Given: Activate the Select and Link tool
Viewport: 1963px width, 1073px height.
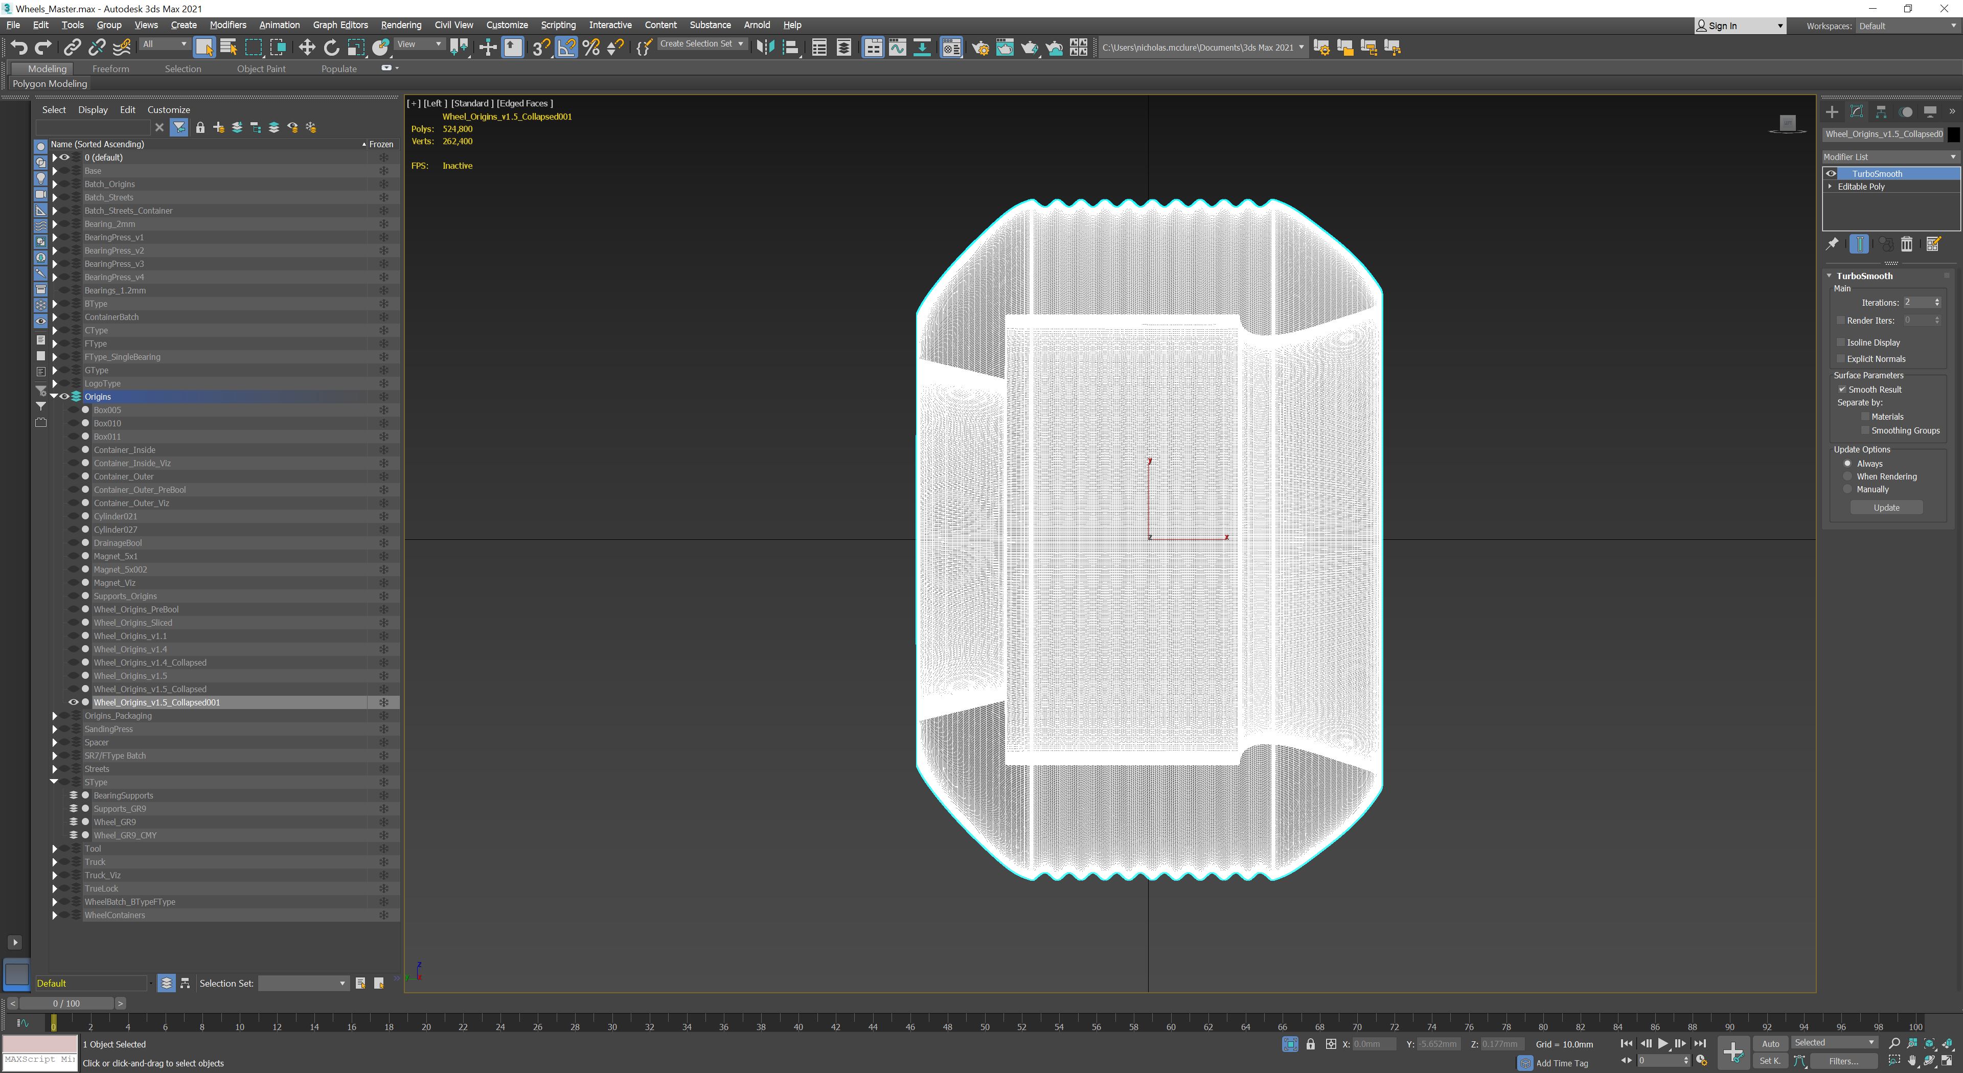Looking at the screenshot, I should pyautogui.click(x=72, y=47).
